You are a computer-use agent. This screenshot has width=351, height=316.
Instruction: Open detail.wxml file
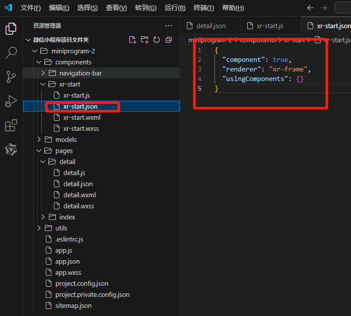pyautogui.click(x=101, y=195)
